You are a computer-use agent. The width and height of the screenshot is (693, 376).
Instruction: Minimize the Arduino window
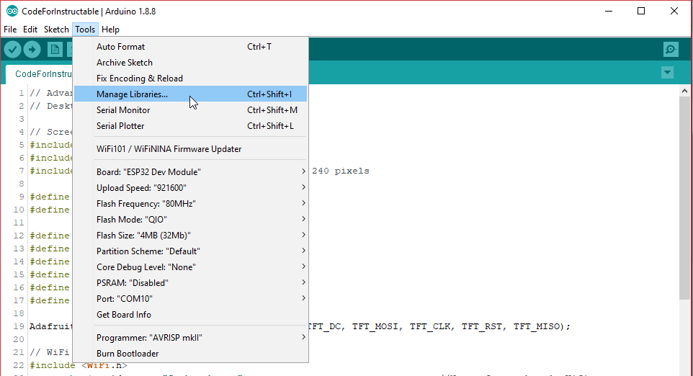pyautogui.click(x=609, y=11)
